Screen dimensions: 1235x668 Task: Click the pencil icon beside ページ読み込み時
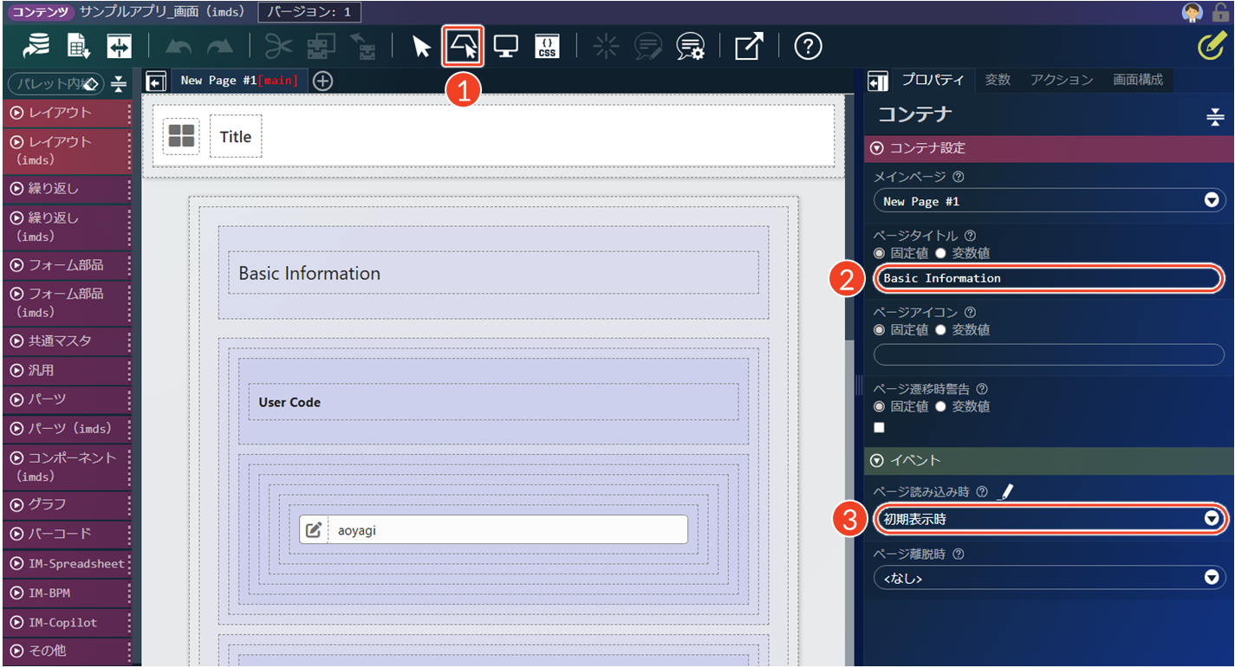click(1005, 492)
